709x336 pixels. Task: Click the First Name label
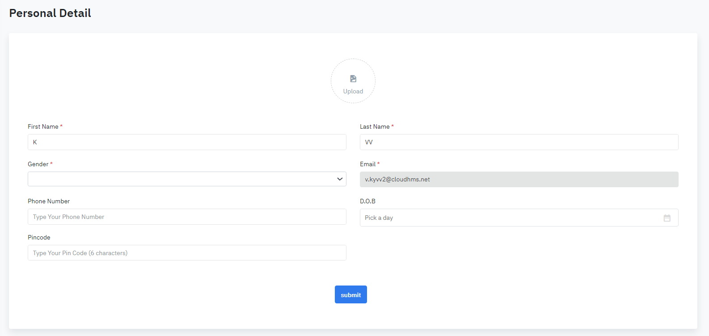43,126
